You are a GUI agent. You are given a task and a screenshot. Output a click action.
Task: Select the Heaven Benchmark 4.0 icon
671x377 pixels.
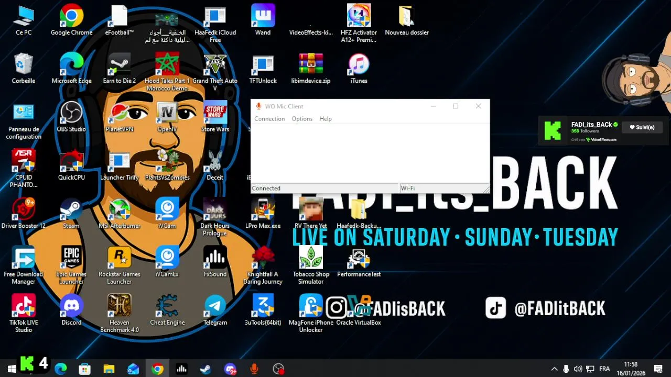tap(120, 313)
